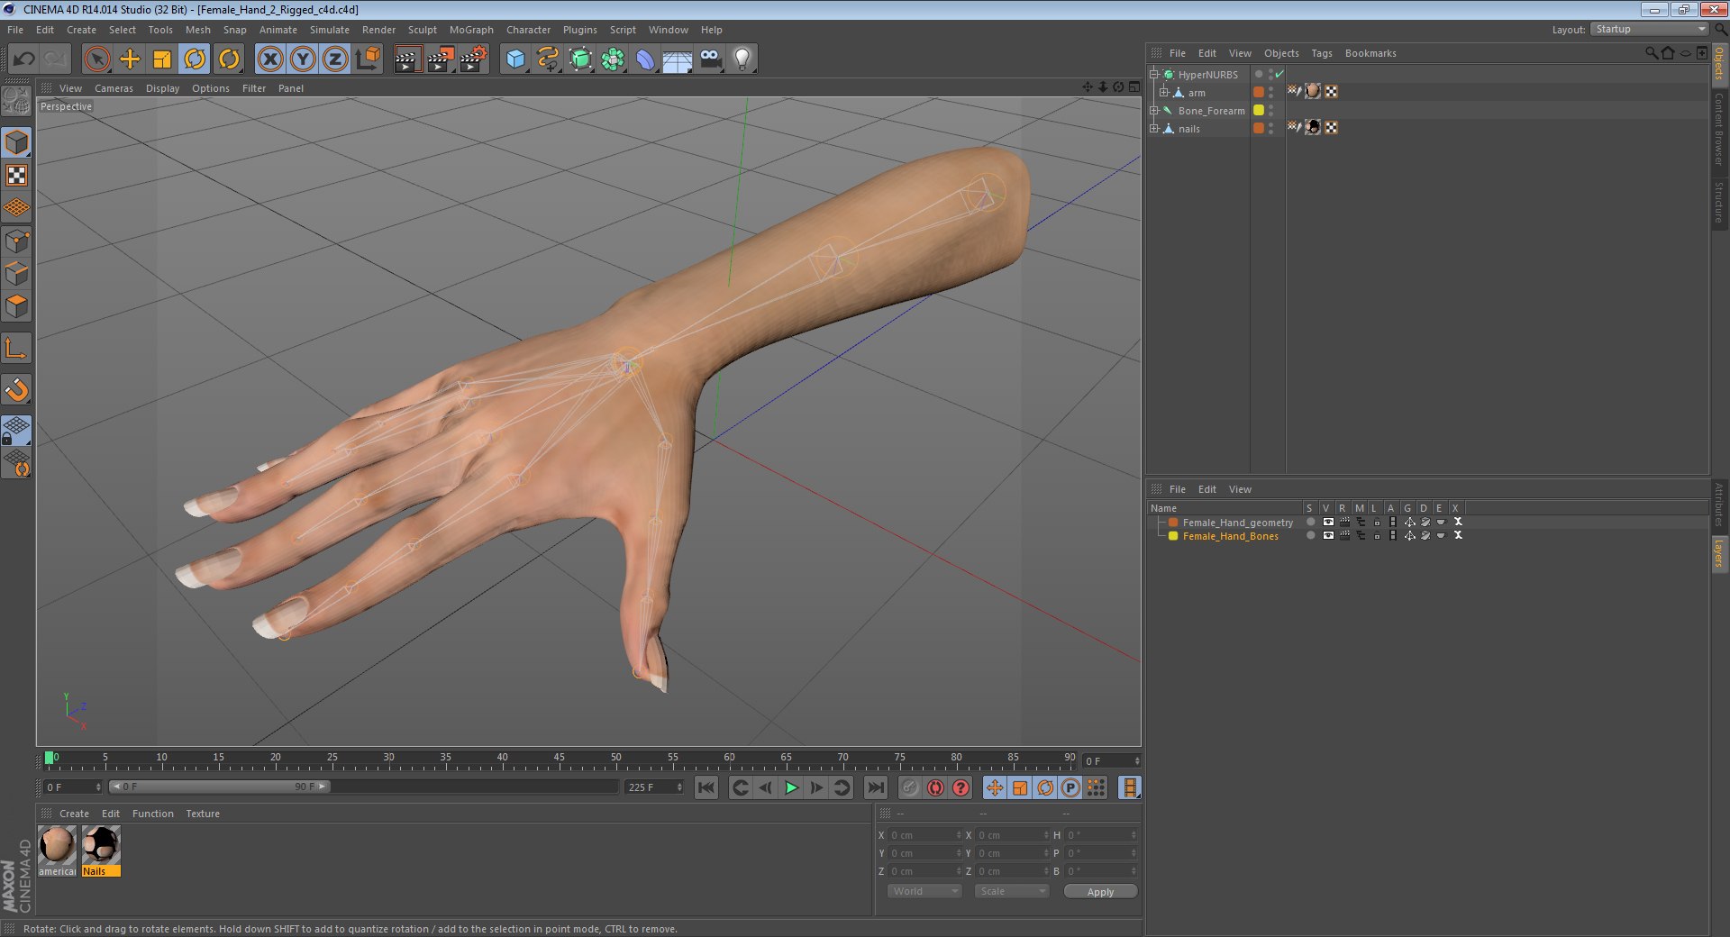Switch to Model mode cube icon

click(x=17, y=142)
